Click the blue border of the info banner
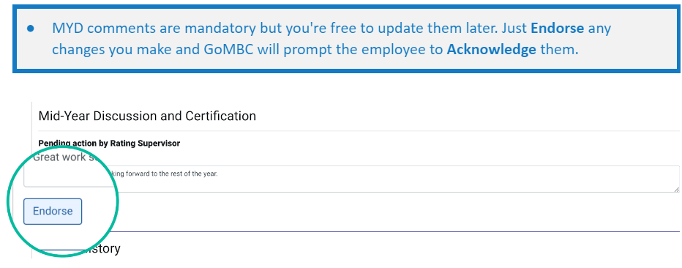Viewport: 682px width, 268px height. point(346,7)
